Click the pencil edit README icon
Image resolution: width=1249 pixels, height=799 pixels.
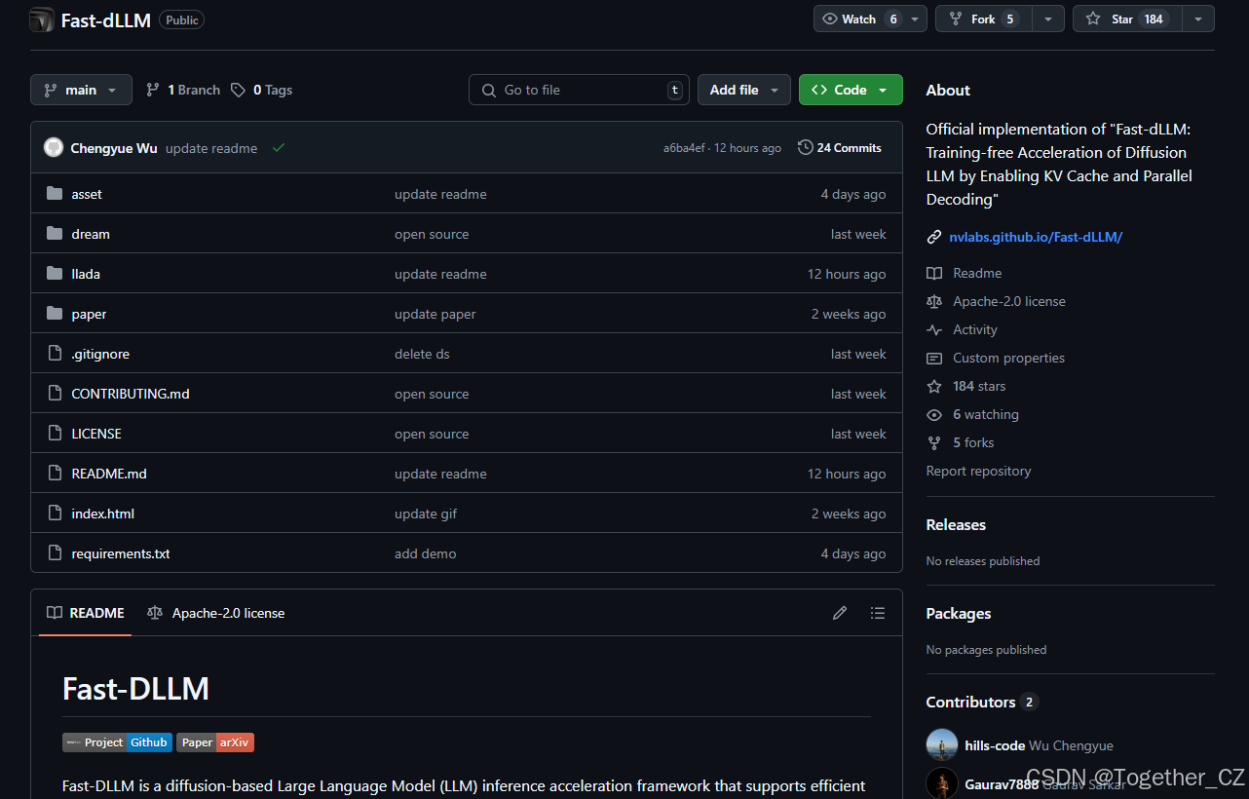click(840, 613)
